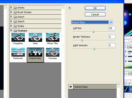Select the Texturizer filter thumbnail

pyautogui.click(x=53, y=52)
